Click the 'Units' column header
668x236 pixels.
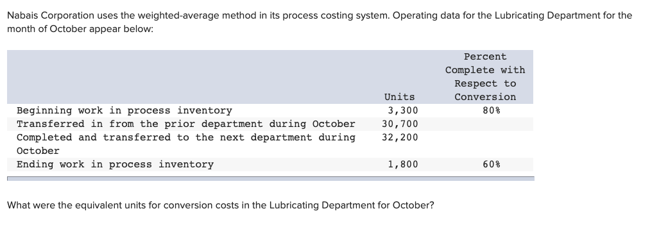[x=399, y=97]
